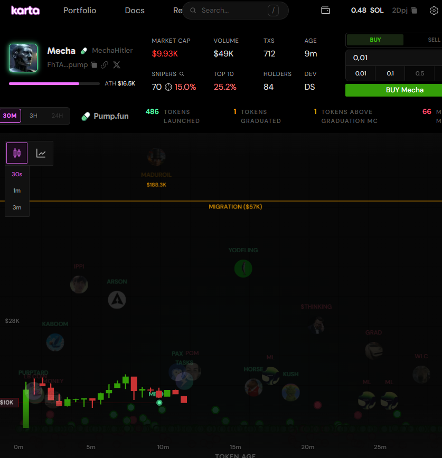
Task: Click the $THINKING token bubble
Action: coord(316,325)
